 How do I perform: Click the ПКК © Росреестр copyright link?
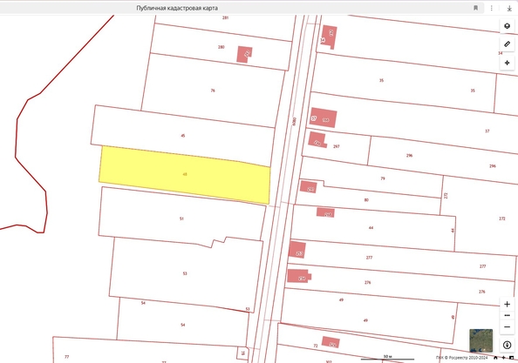pos(462,358)
